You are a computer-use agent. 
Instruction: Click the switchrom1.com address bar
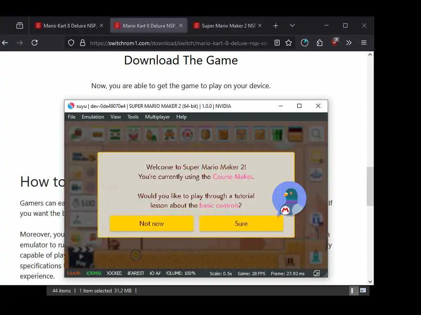pos(178,43)
